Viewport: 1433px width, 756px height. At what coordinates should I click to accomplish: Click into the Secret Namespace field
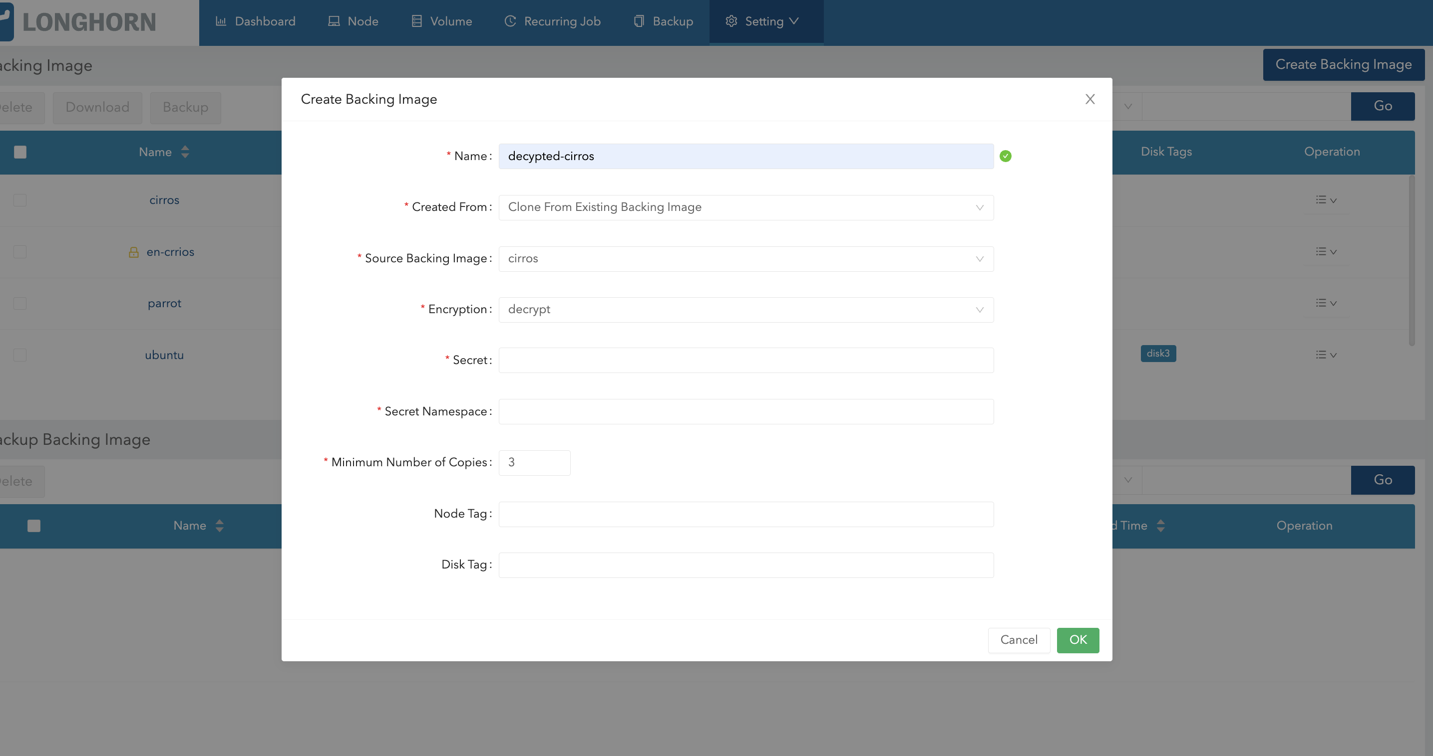745,411
